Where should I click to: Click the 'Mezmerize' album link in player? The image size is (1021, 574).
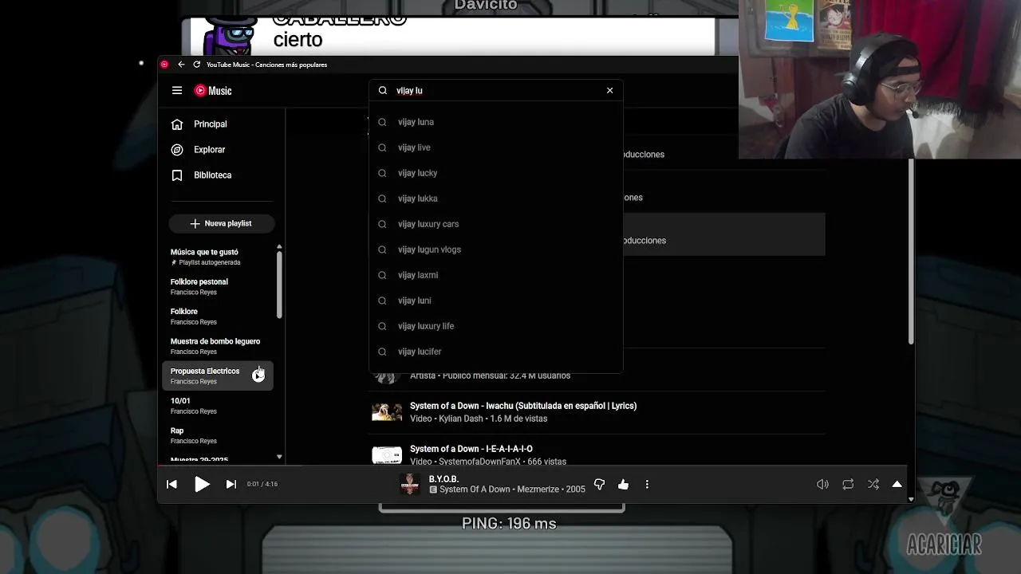click(x=538, y=489)
